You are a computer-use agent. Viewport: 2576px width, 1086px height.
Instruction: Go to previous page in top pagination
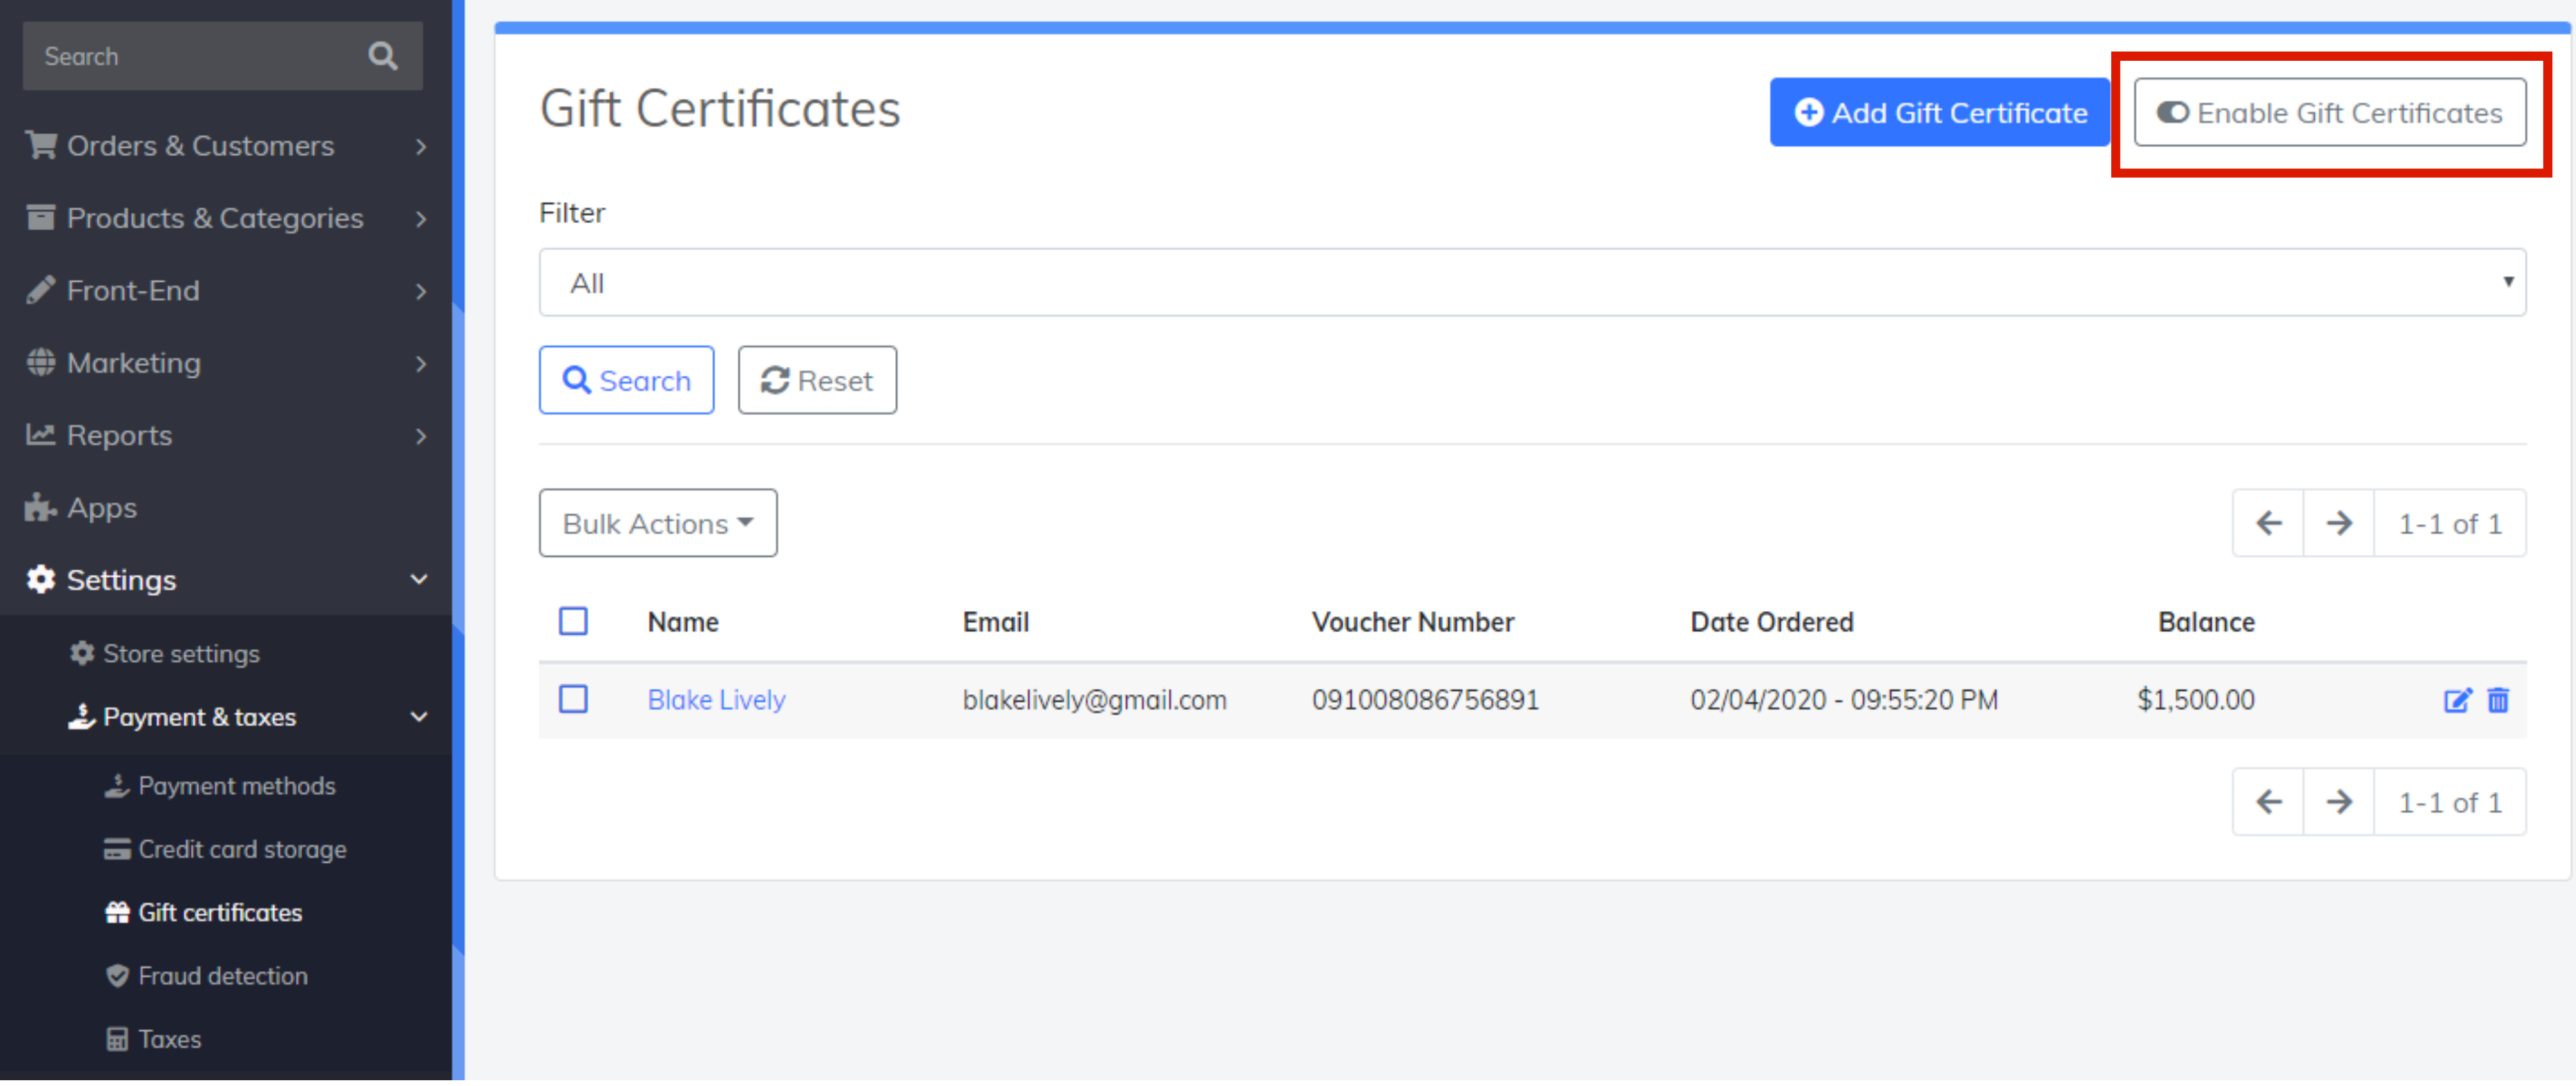pos(2269,525)
